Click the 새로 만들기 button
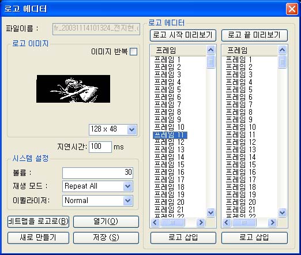Screen dimensions: 301x255 (38, 238)
